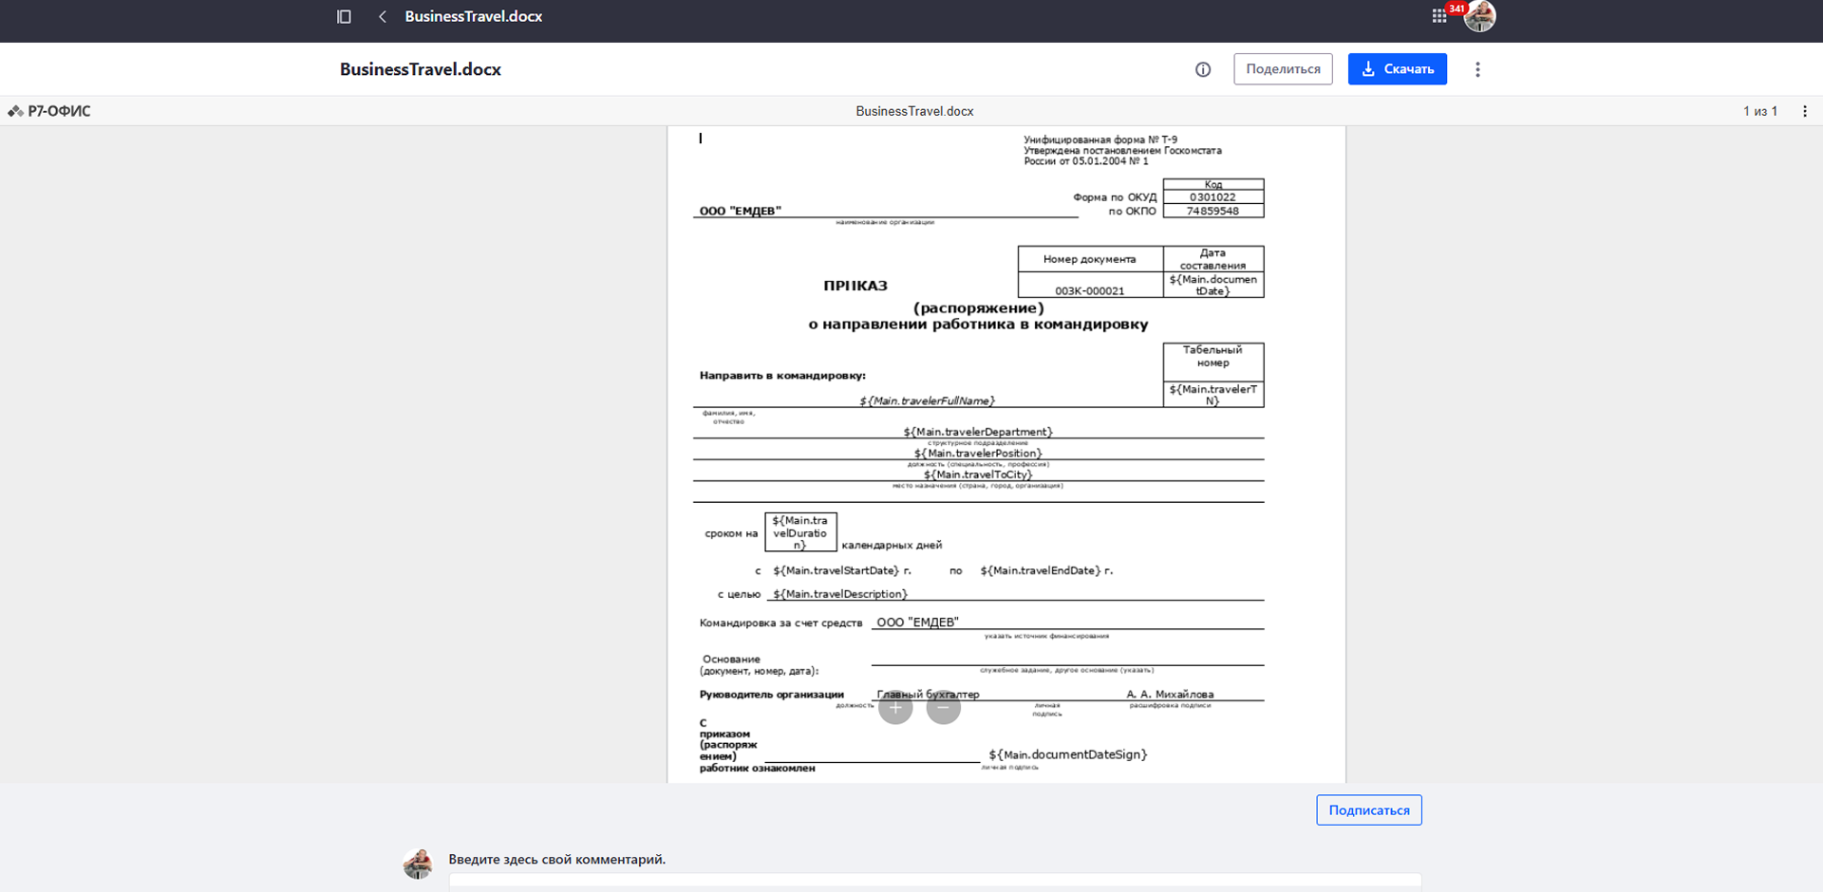Image resolution: width=1823 pixels, height=892 pixels.
Task: Zoom in with the plus button
Action: (895, 707)
